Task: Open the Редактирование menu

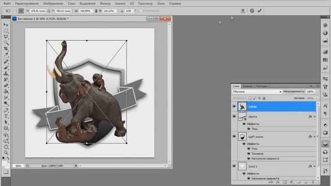Action: pos(26,4)
